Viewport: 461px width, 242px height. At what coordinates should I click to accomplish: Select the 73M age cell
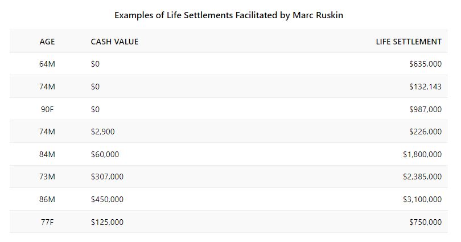47,177
